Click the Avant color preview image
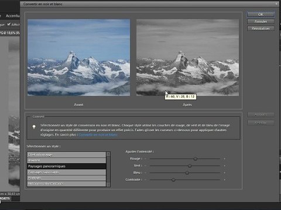Viewport: 281px width, 210px height. point(79,57)
